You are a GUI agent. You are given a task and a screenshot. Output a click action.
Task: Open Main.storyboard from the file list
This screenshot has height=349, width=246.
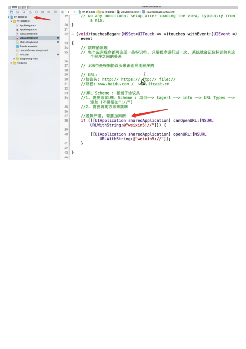pyautogui.click(x=29, y=42)
